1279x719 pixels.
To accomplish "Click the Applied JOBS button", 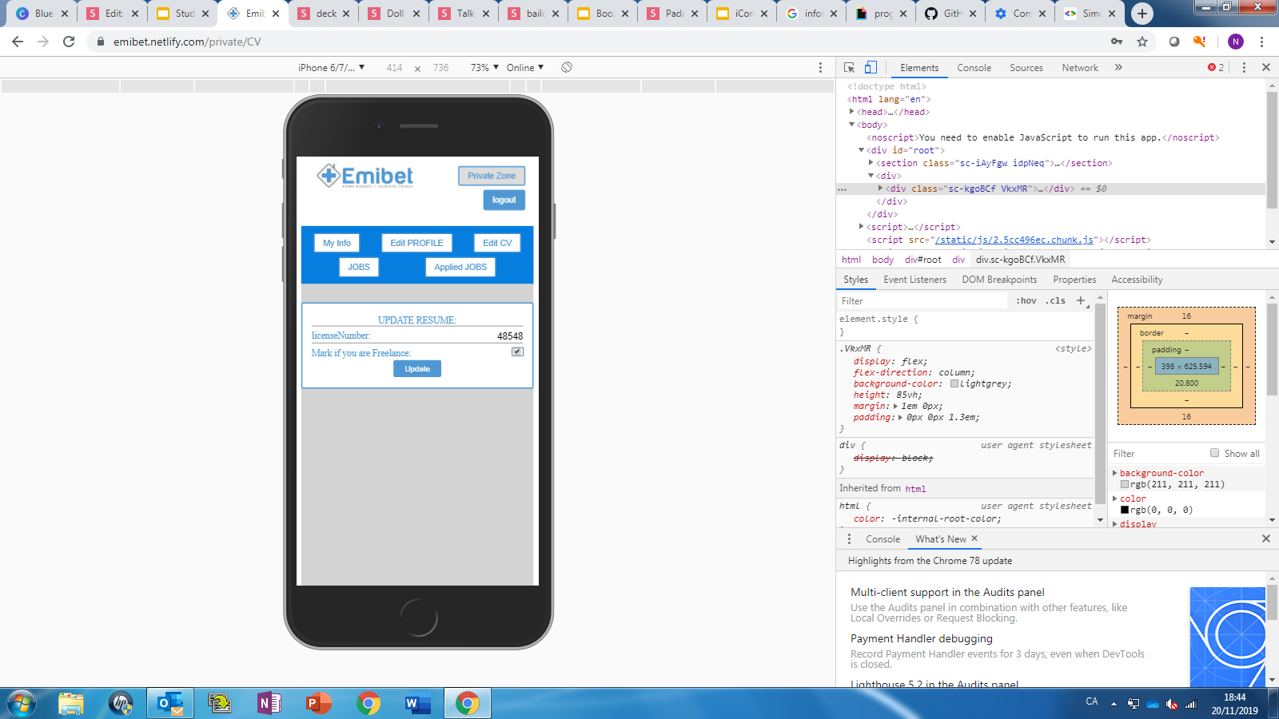I will [460, 267].
